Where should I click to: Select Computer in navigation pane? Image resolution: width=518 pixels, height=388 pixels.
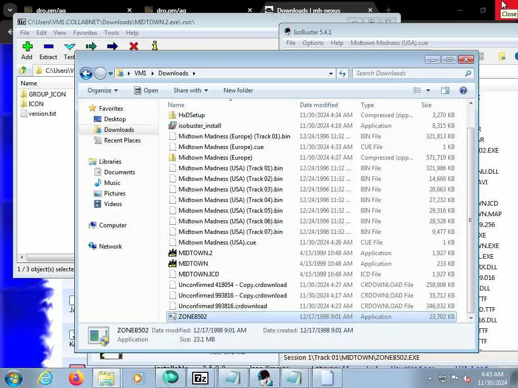pyautogui.click(x=113, y=225)
